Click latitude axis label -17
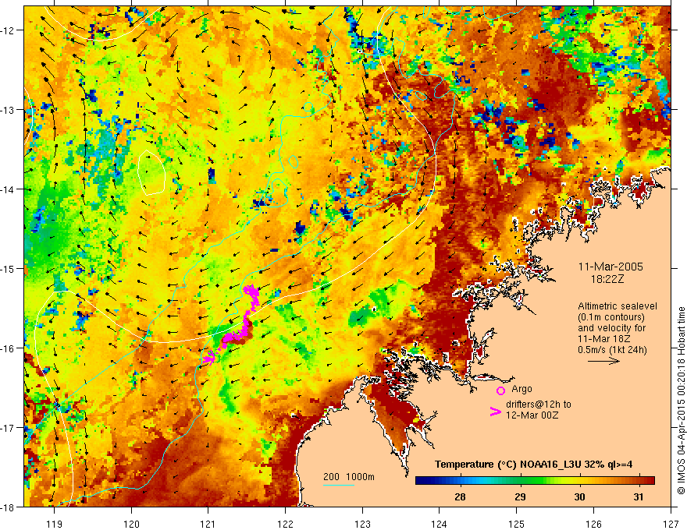 pos(8,428)
